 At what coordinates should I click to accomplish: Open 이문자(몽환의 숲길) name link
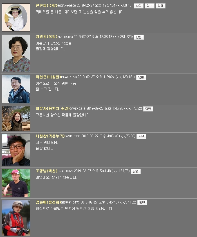53,109
